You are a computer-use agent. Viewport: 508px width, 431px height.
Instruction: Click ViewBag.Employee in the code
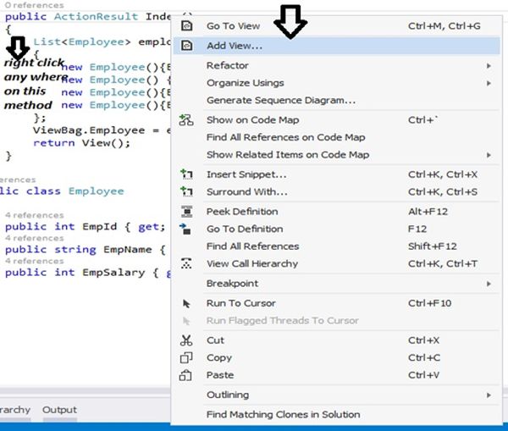89,130
